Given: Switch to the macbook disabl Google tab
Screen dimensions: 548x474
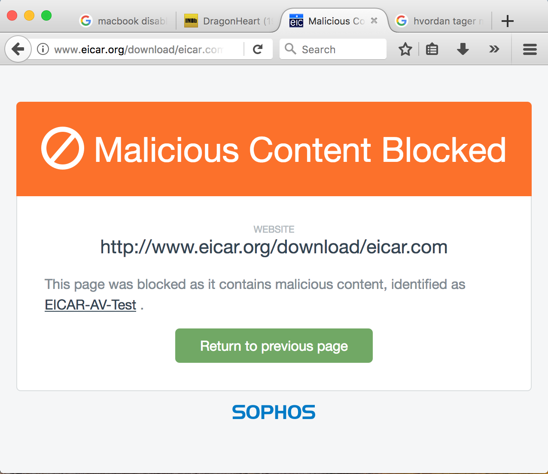Looking at the screenshot, I should [124, 21].
